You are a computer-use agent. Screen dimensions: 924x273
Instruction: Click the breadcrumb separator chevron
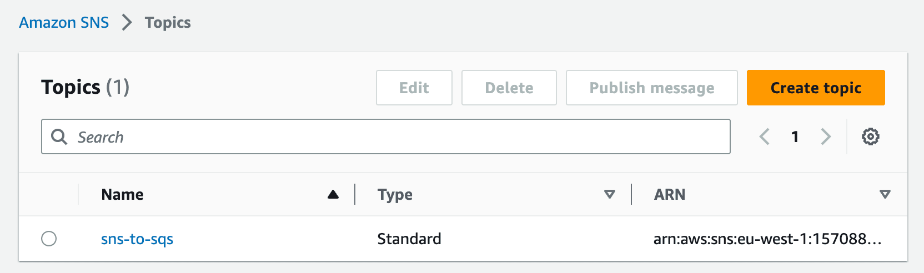pyautogui.click(x=127, y=23)
